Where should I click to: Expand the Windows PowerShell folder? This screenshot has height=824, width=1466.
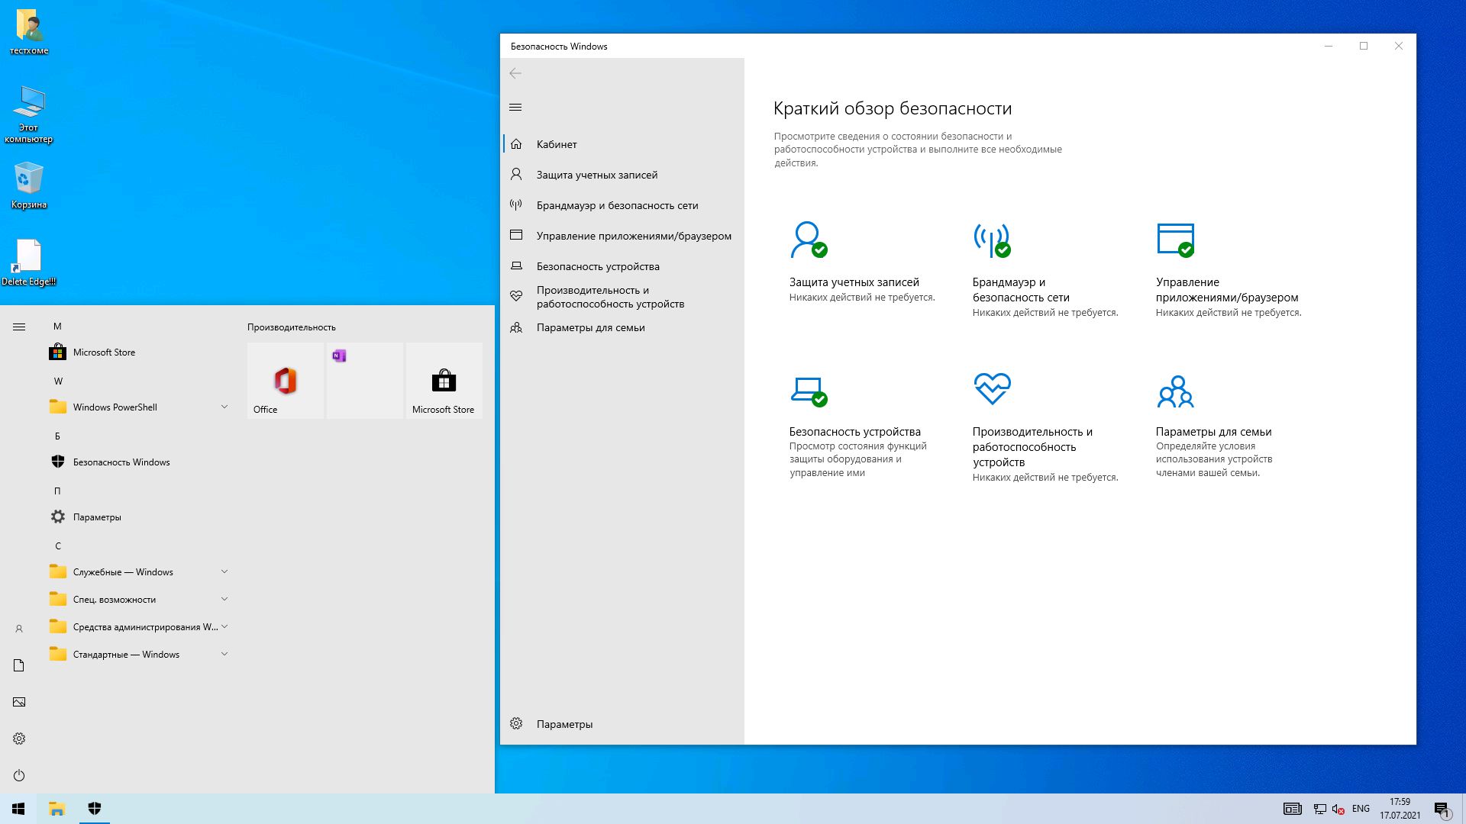pyautogui.click(x=224, y=407)
